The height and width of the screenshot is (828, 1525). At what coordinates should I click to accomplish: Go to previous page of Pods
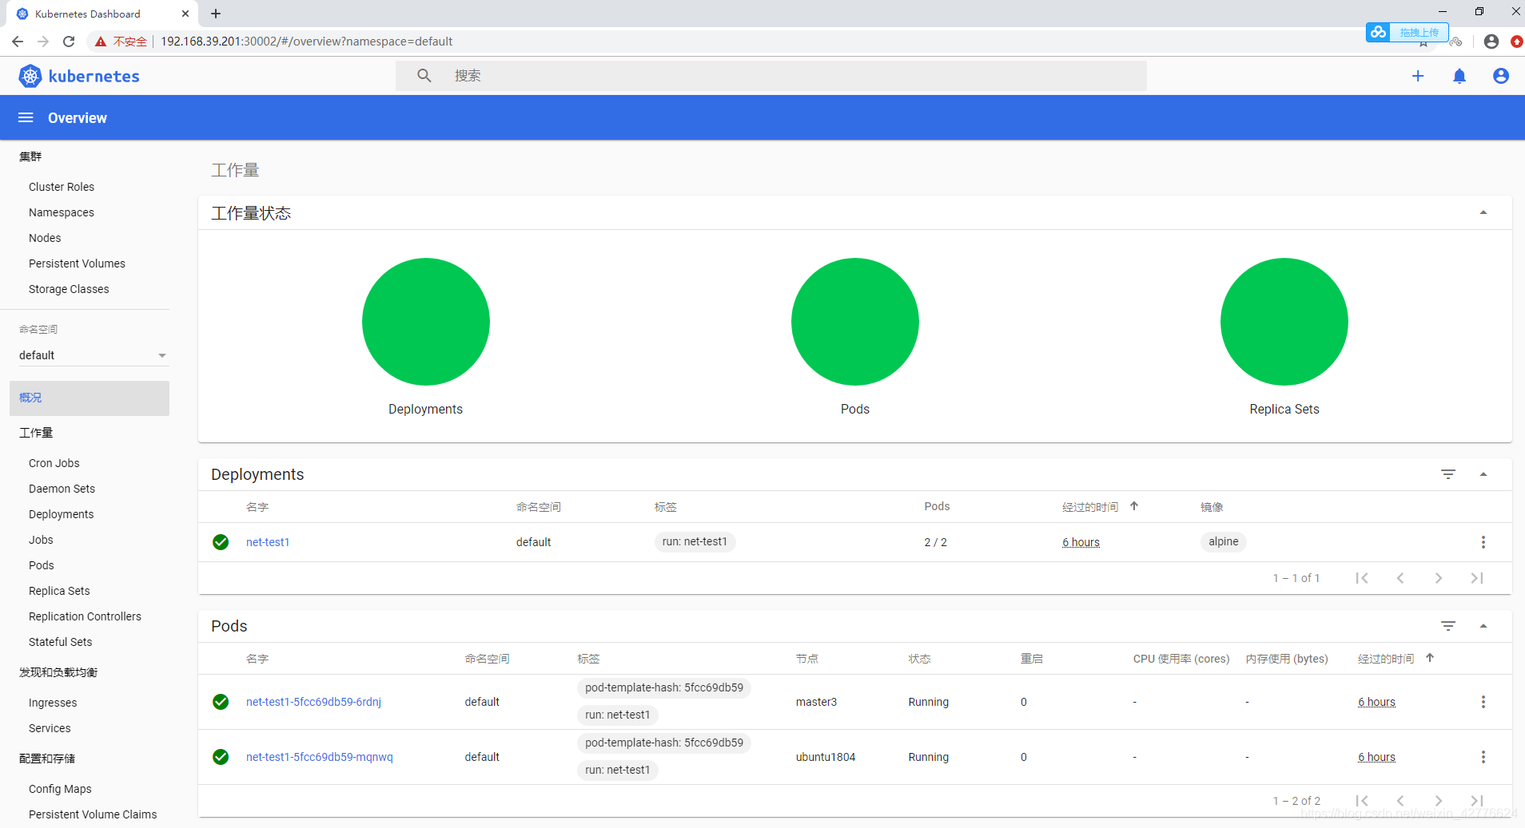pos(1400,801)
